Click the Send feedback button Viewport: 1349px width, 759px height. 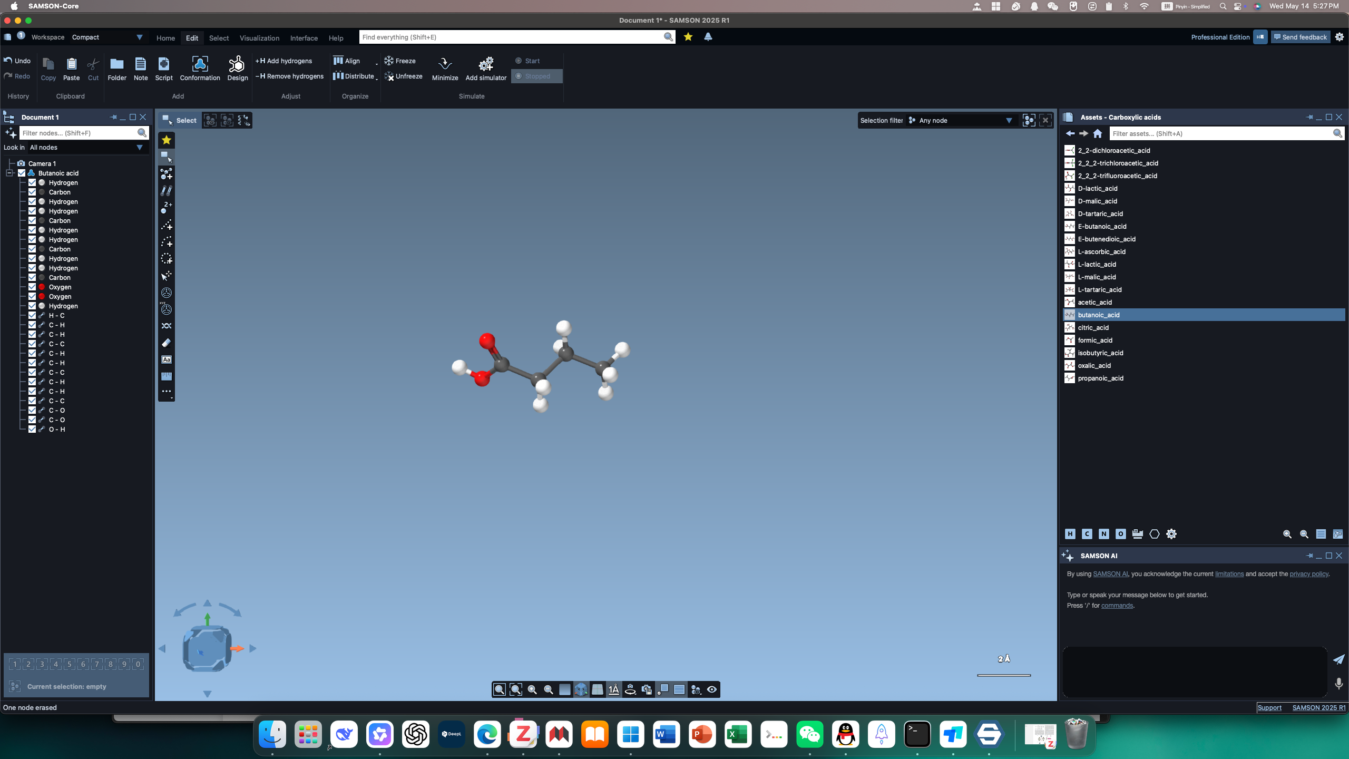pyautogui.click(x=1300, y=37)
